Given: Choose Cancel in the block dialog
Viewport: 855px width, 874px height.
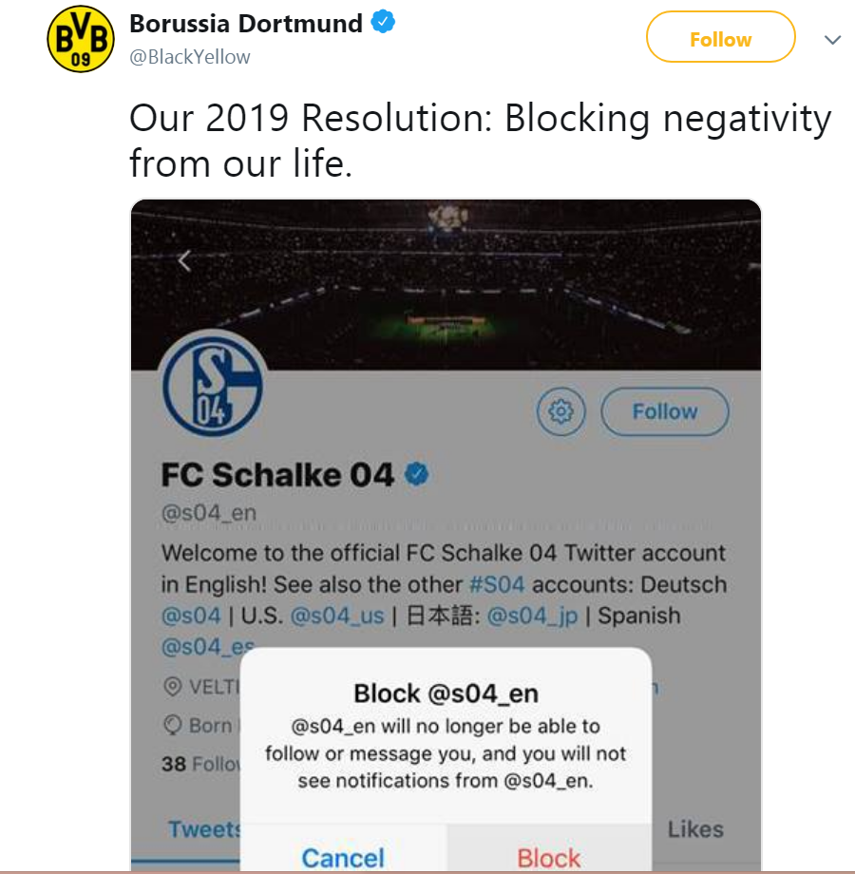Looking at the screenshot, I should [343, 858].
